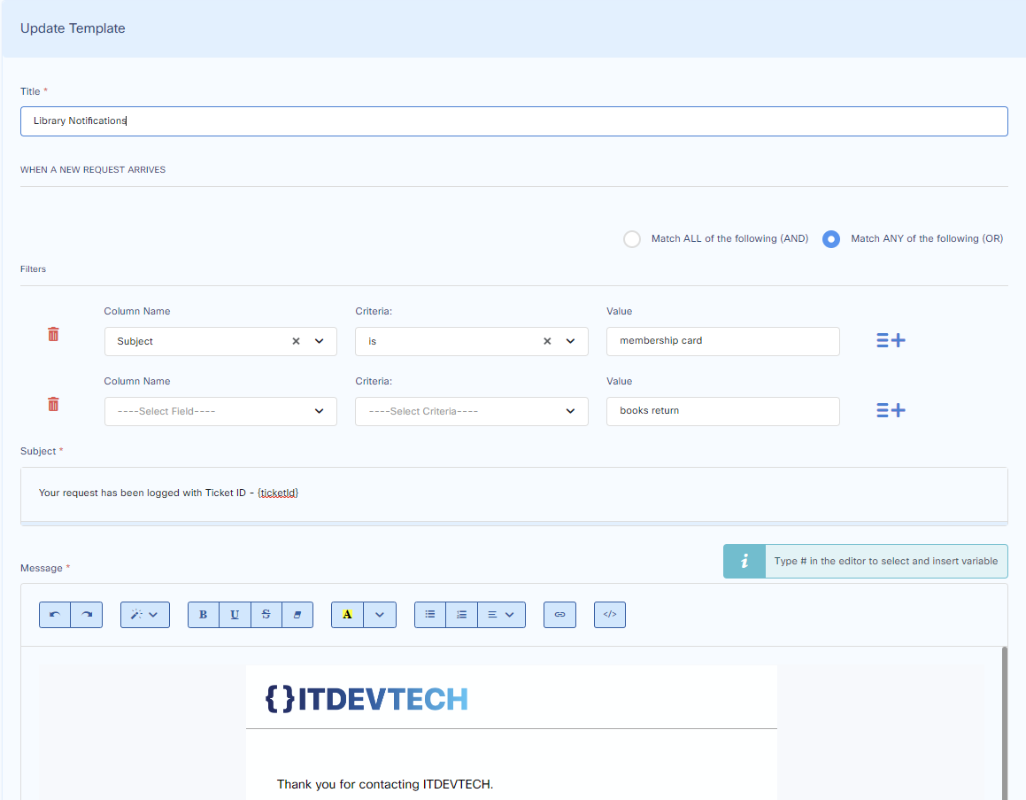Image resolution: width=1026 pixels, height=800 pixels.
Task: Select Match ANY of the following (OR)
Action: pyautogui.click(x=830, y=239)
